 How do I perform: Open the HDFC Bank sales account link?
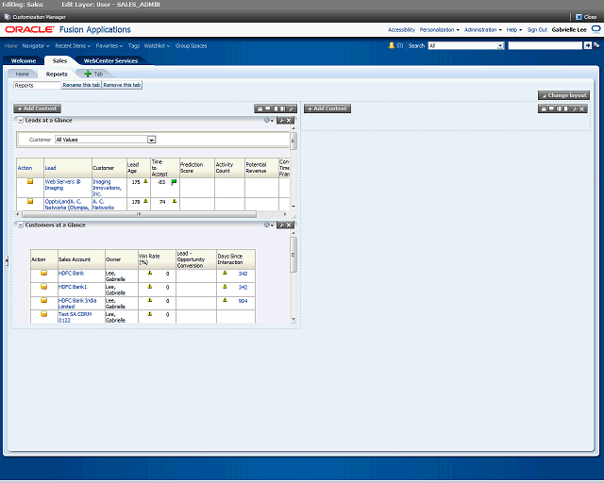[71, 273]
